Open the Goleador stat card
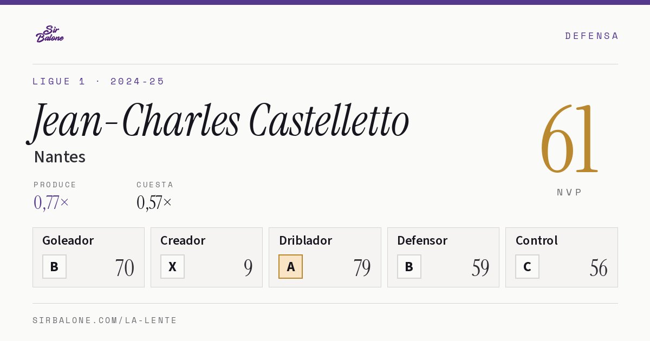Viewport: 650px width, 341px height. pos(88,257)
